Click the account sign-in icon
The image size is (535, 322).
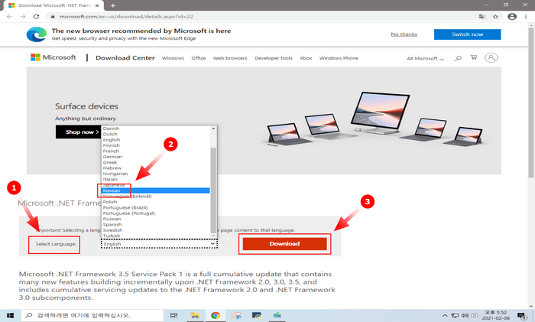(491, 57)
